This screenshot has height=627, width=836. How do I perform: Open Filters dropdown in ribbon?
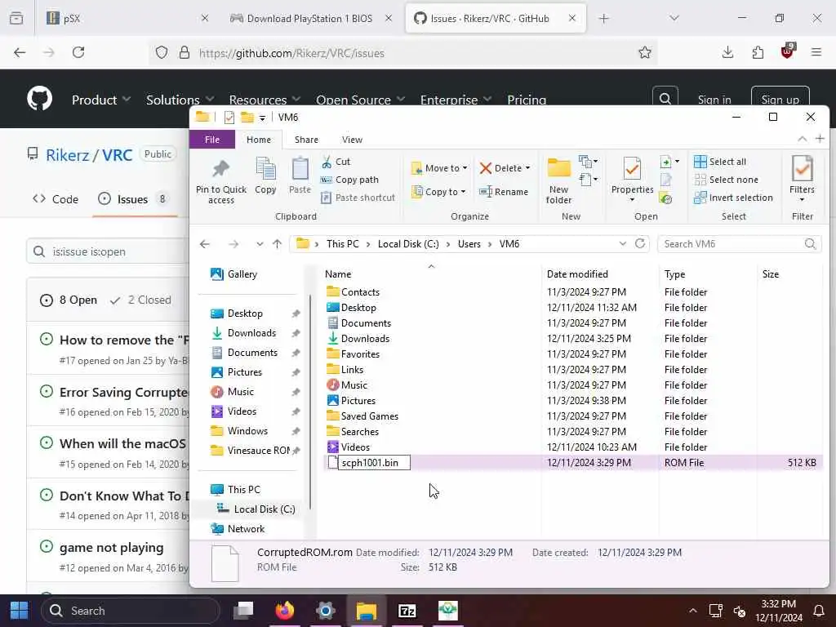802,179
